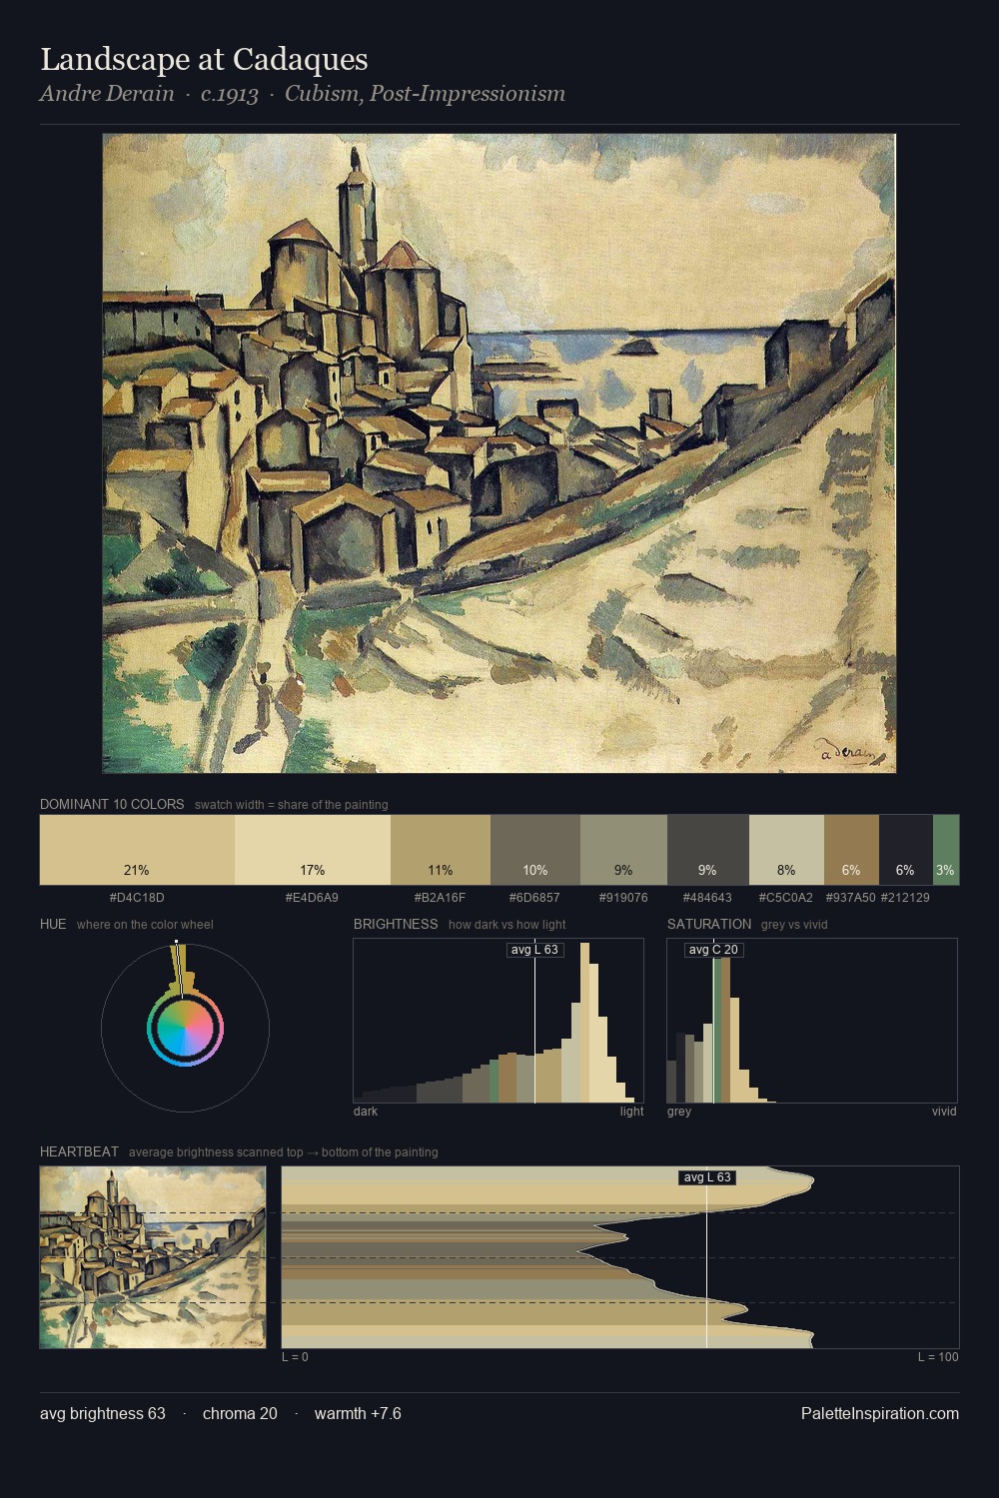Click the artist name Andre Derain
Image resolution: width=999 pixels, height=1498 pixels.
[x=107, y=94]
